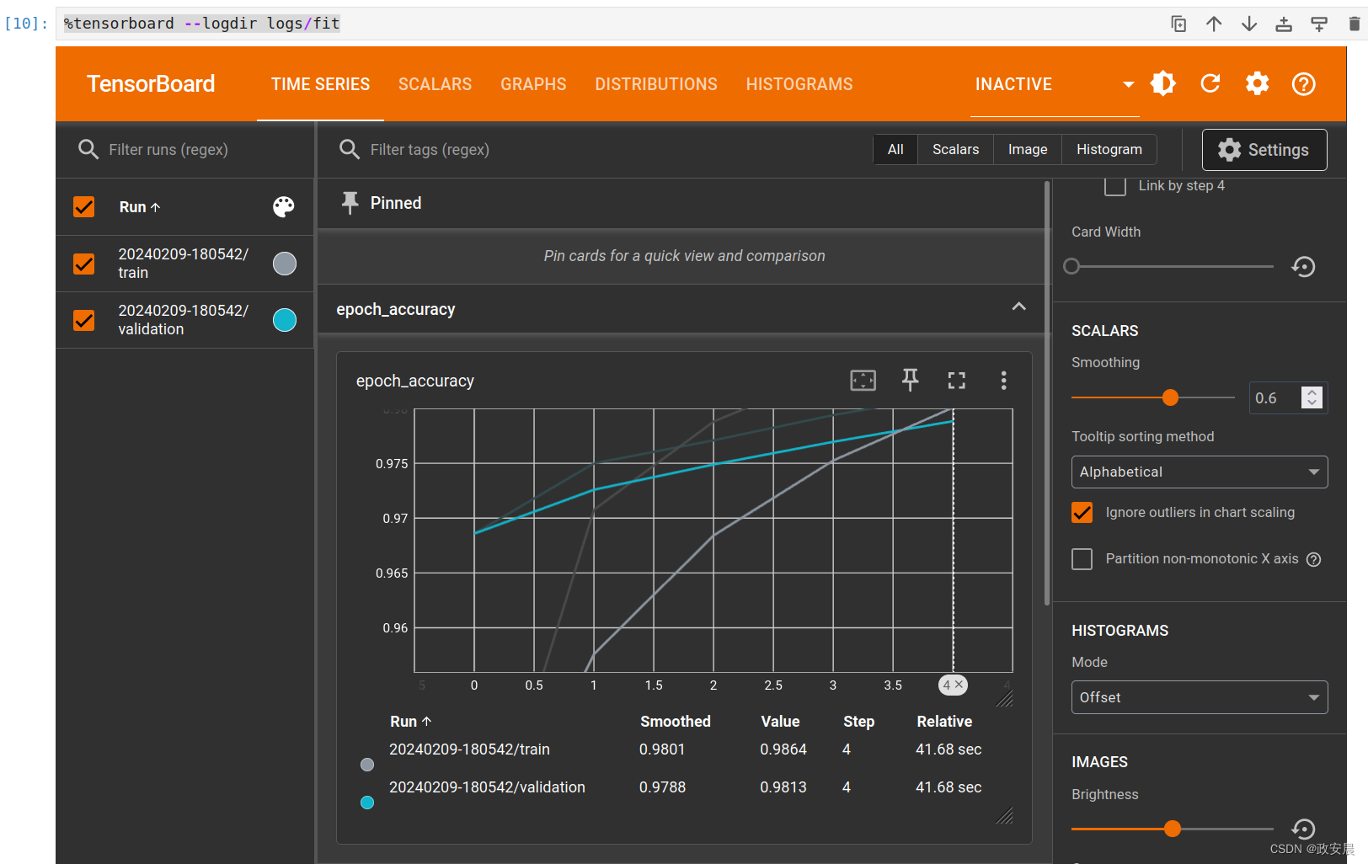This screenshot has height=864, width=1368.
Task: Adjust smoothing value stepper arrows
Action: (x=1312, y=397)
